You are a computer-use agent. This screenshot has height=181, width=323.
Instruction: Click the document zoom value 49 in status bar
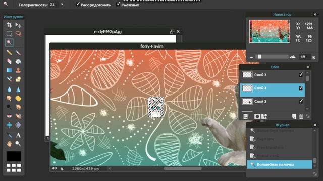54,168
